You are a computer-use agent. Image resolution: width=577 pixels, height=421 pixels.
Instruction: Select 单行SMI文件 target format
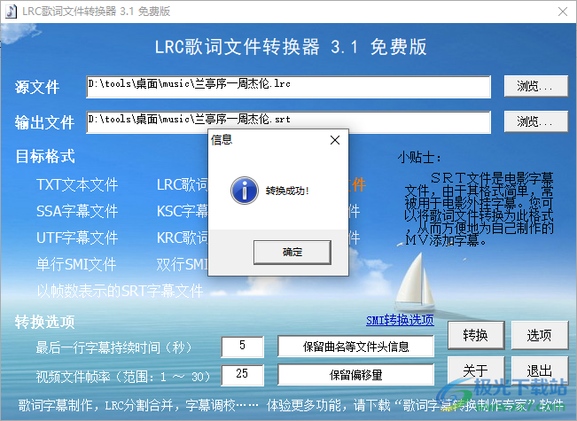pos(76,264)
